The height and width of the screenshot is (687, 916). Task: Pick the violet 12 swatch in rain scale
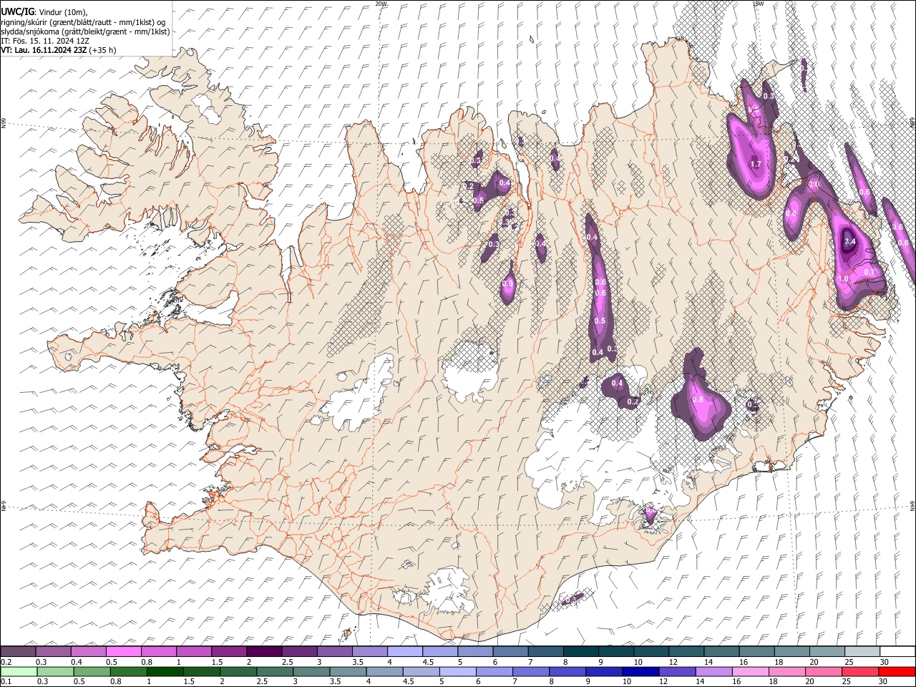click(x=677, y=672)
